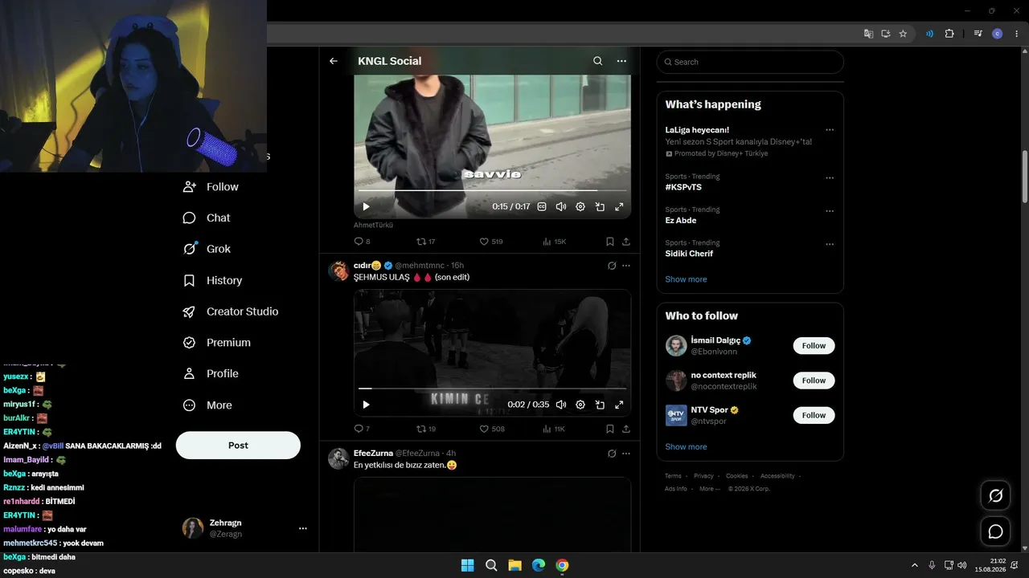
Task: Seek on the savvie video progress bar
Action: coord(492,190)
